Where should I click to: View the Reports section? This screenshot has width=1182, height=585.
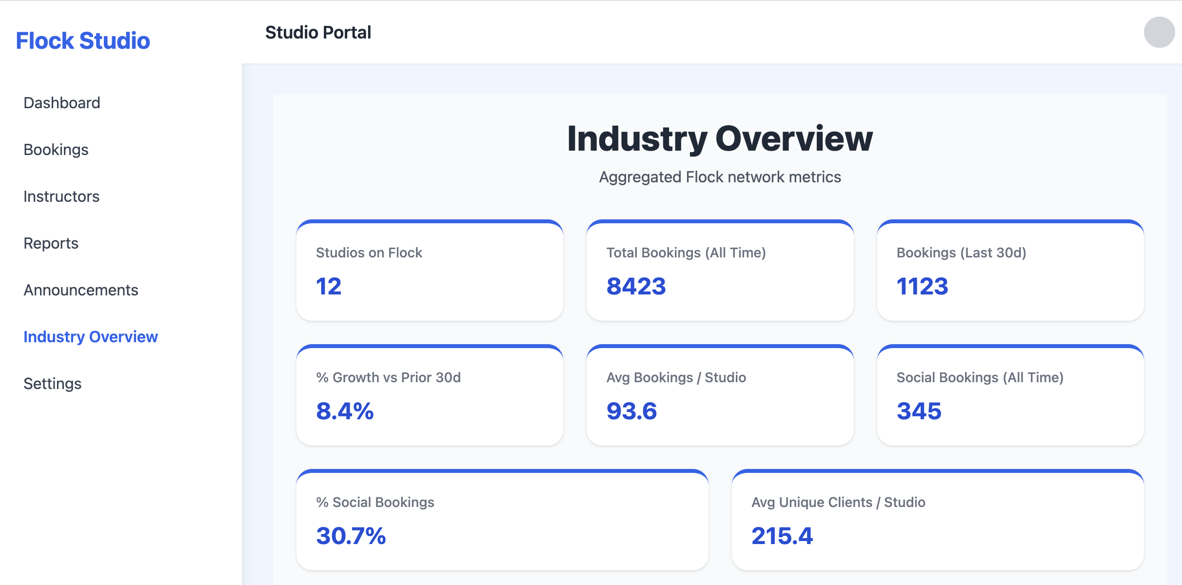pos(51,243)
